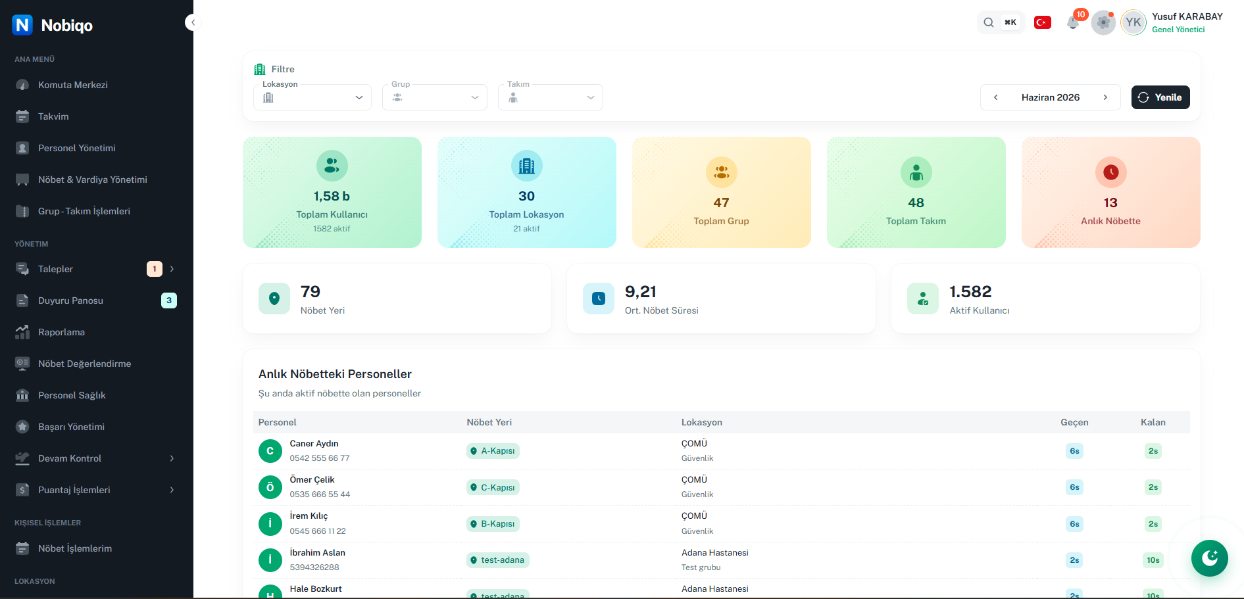Click Caner Aydın's avatar circle
The image size is (1244, 599).
coord(270,451)
